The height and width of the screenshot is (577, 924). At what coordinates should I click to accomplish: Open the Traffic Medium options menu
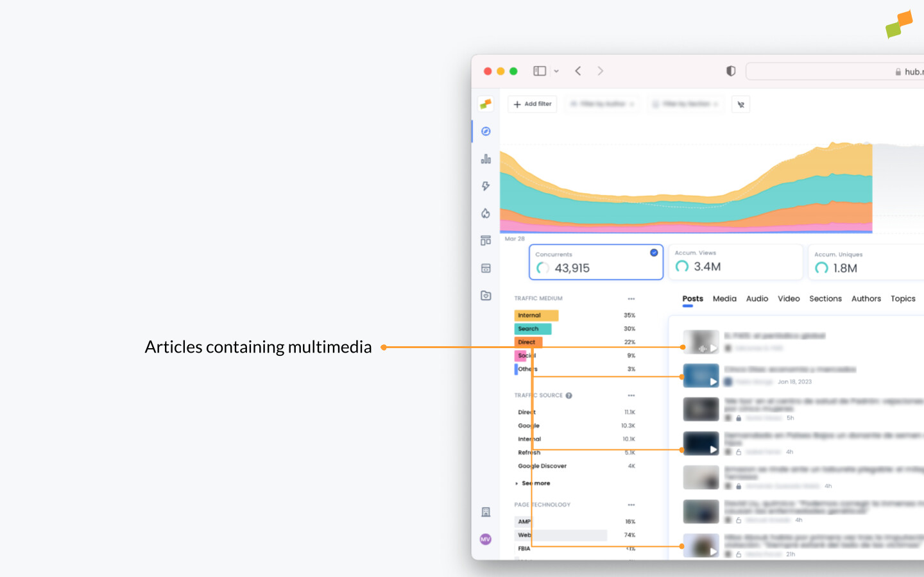pos(631,298)
